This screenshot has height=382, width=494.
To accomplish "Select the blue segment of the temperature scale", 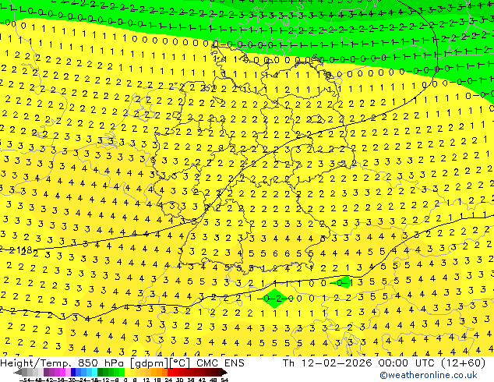I will click(x=83, y=372).
